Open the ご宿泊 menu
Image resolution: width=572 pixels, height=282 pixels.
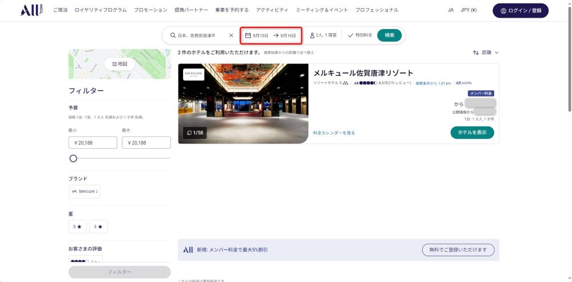60,10
